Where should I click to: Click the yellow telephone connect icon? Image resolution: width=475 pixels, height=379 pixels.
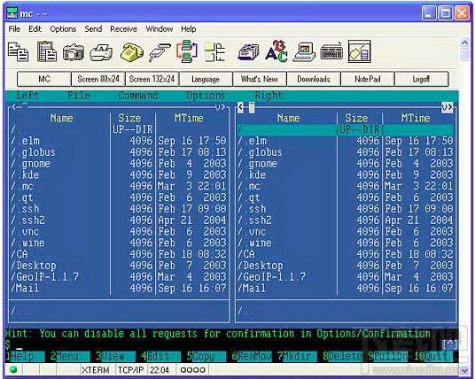132,52
